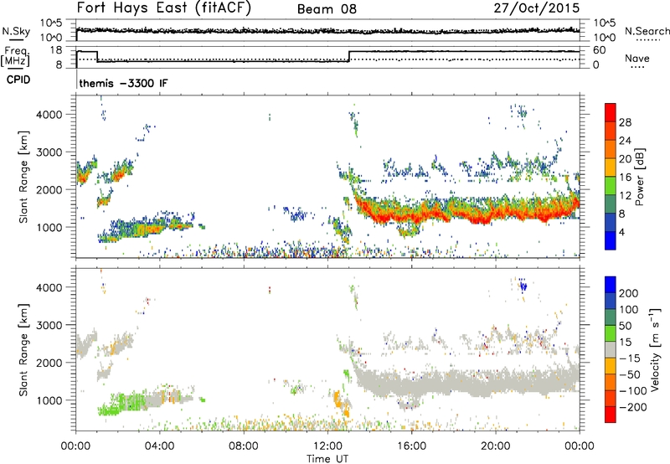Click the '10^5' tick on the N.Sky axis
The image size is (670, 464).
click(x=51, y=23)
